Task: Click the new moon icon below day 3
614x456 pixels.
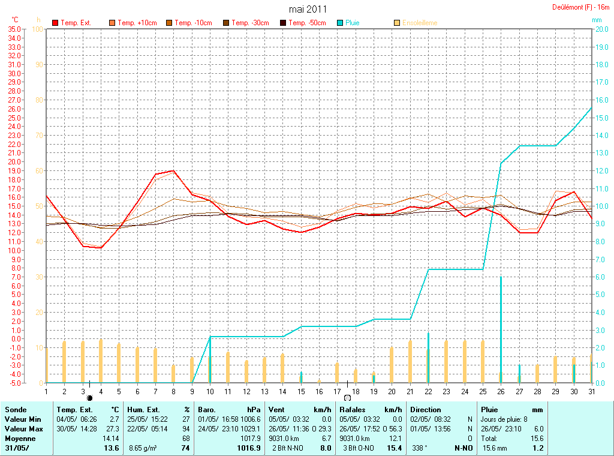Action: (90, 397)
